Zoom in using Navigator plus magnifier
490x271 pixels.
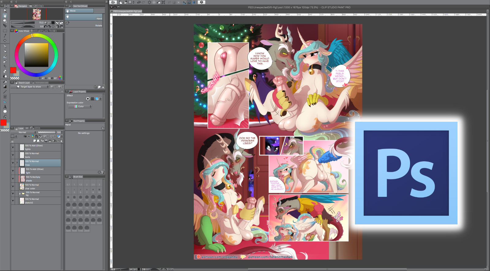coord(49,23)
